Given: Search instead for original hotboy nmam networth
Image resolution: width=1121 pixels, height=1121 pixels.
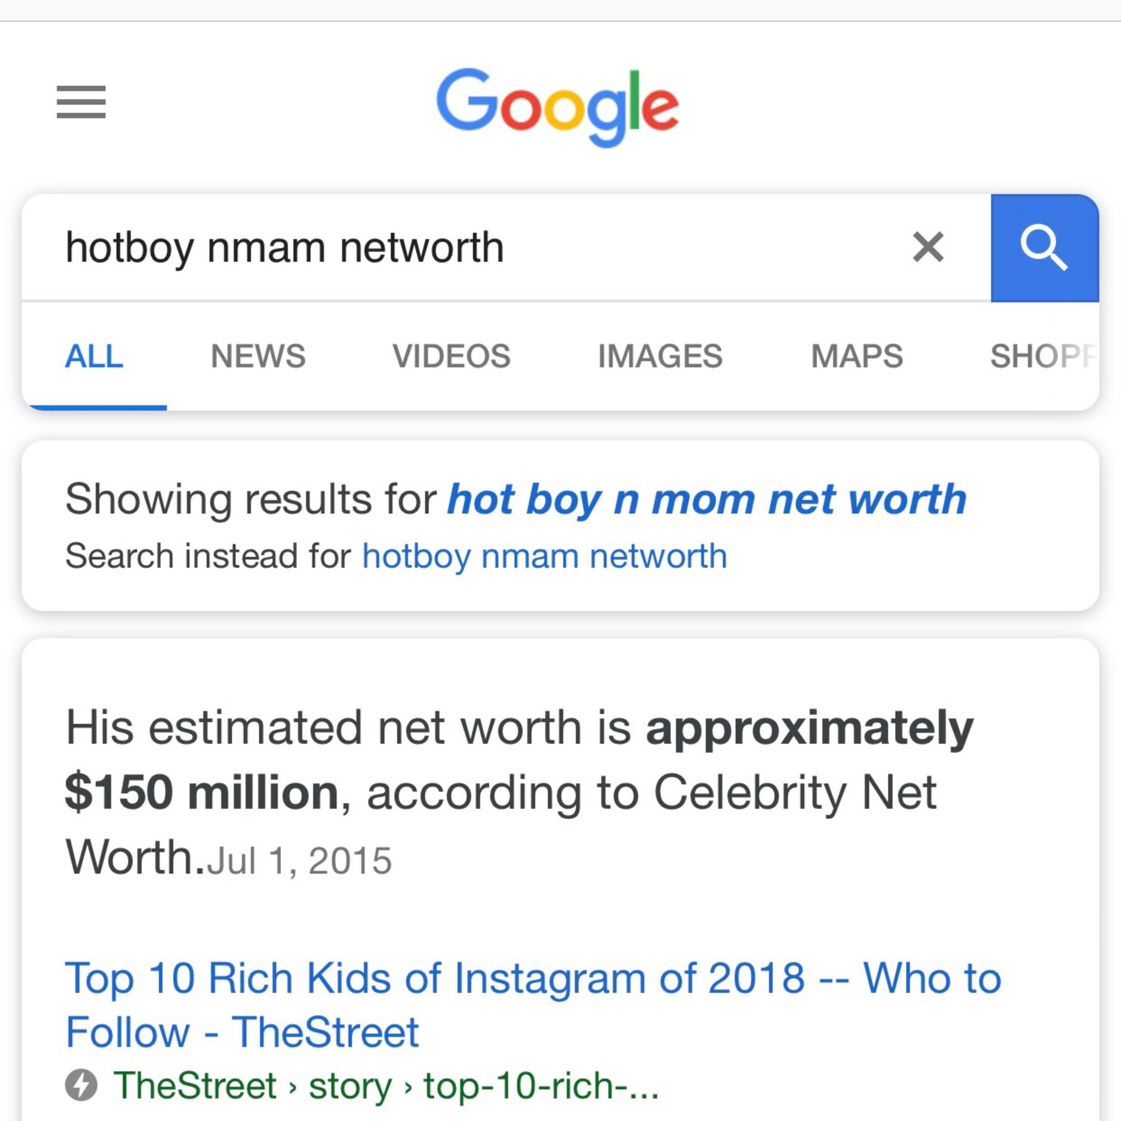Looking at the screenshot, I should tap(544, 556).
